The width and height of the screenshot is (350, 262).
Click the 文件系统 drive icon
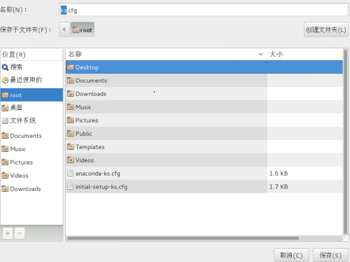click(x=5, y=120)
